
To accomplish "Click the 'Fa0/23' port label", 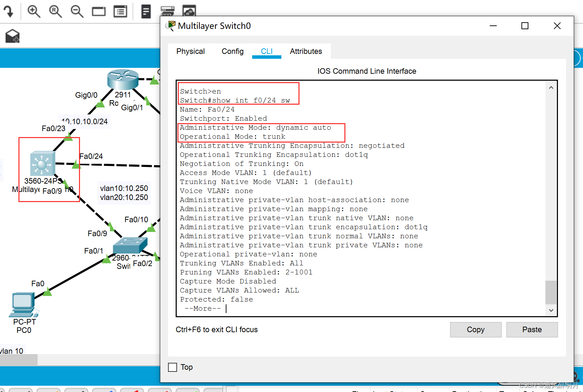I will 54,129.
